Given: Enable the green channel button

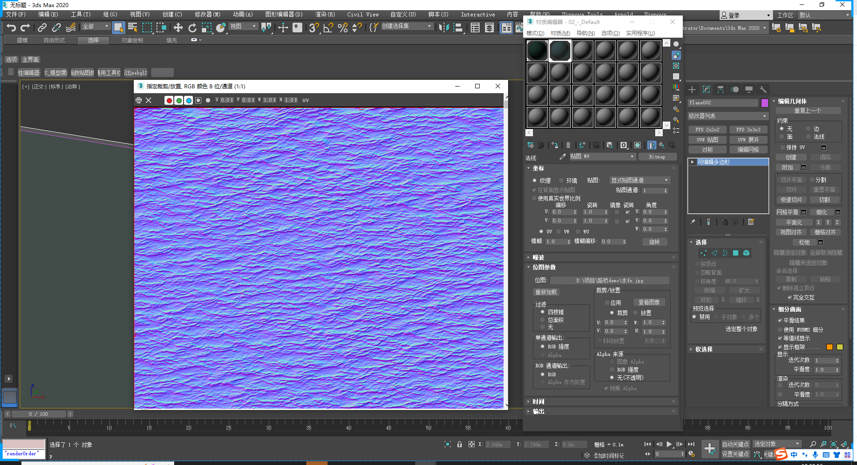Looking at the screenshot, I should click(x=179, y=100).
